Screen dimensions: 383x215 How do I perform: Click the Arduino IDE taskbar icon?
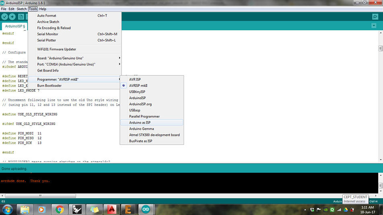[x=146, y=209]
